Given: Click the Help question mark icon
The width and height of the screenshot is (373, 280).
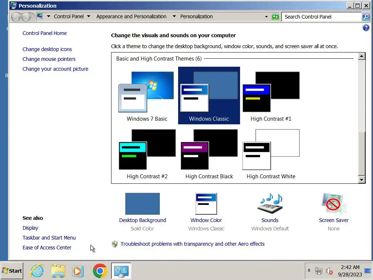Looking at the screenshot, I should click(x=366, y=28).
